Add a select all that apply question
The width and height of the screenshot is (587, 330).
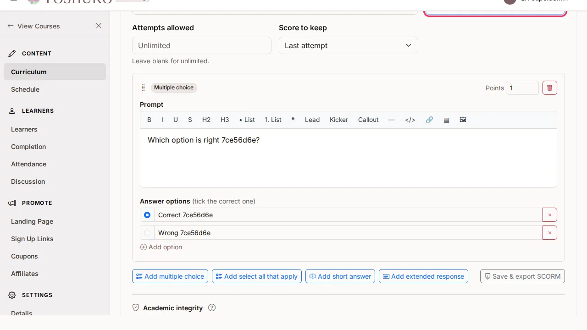(x=257, y=276)
